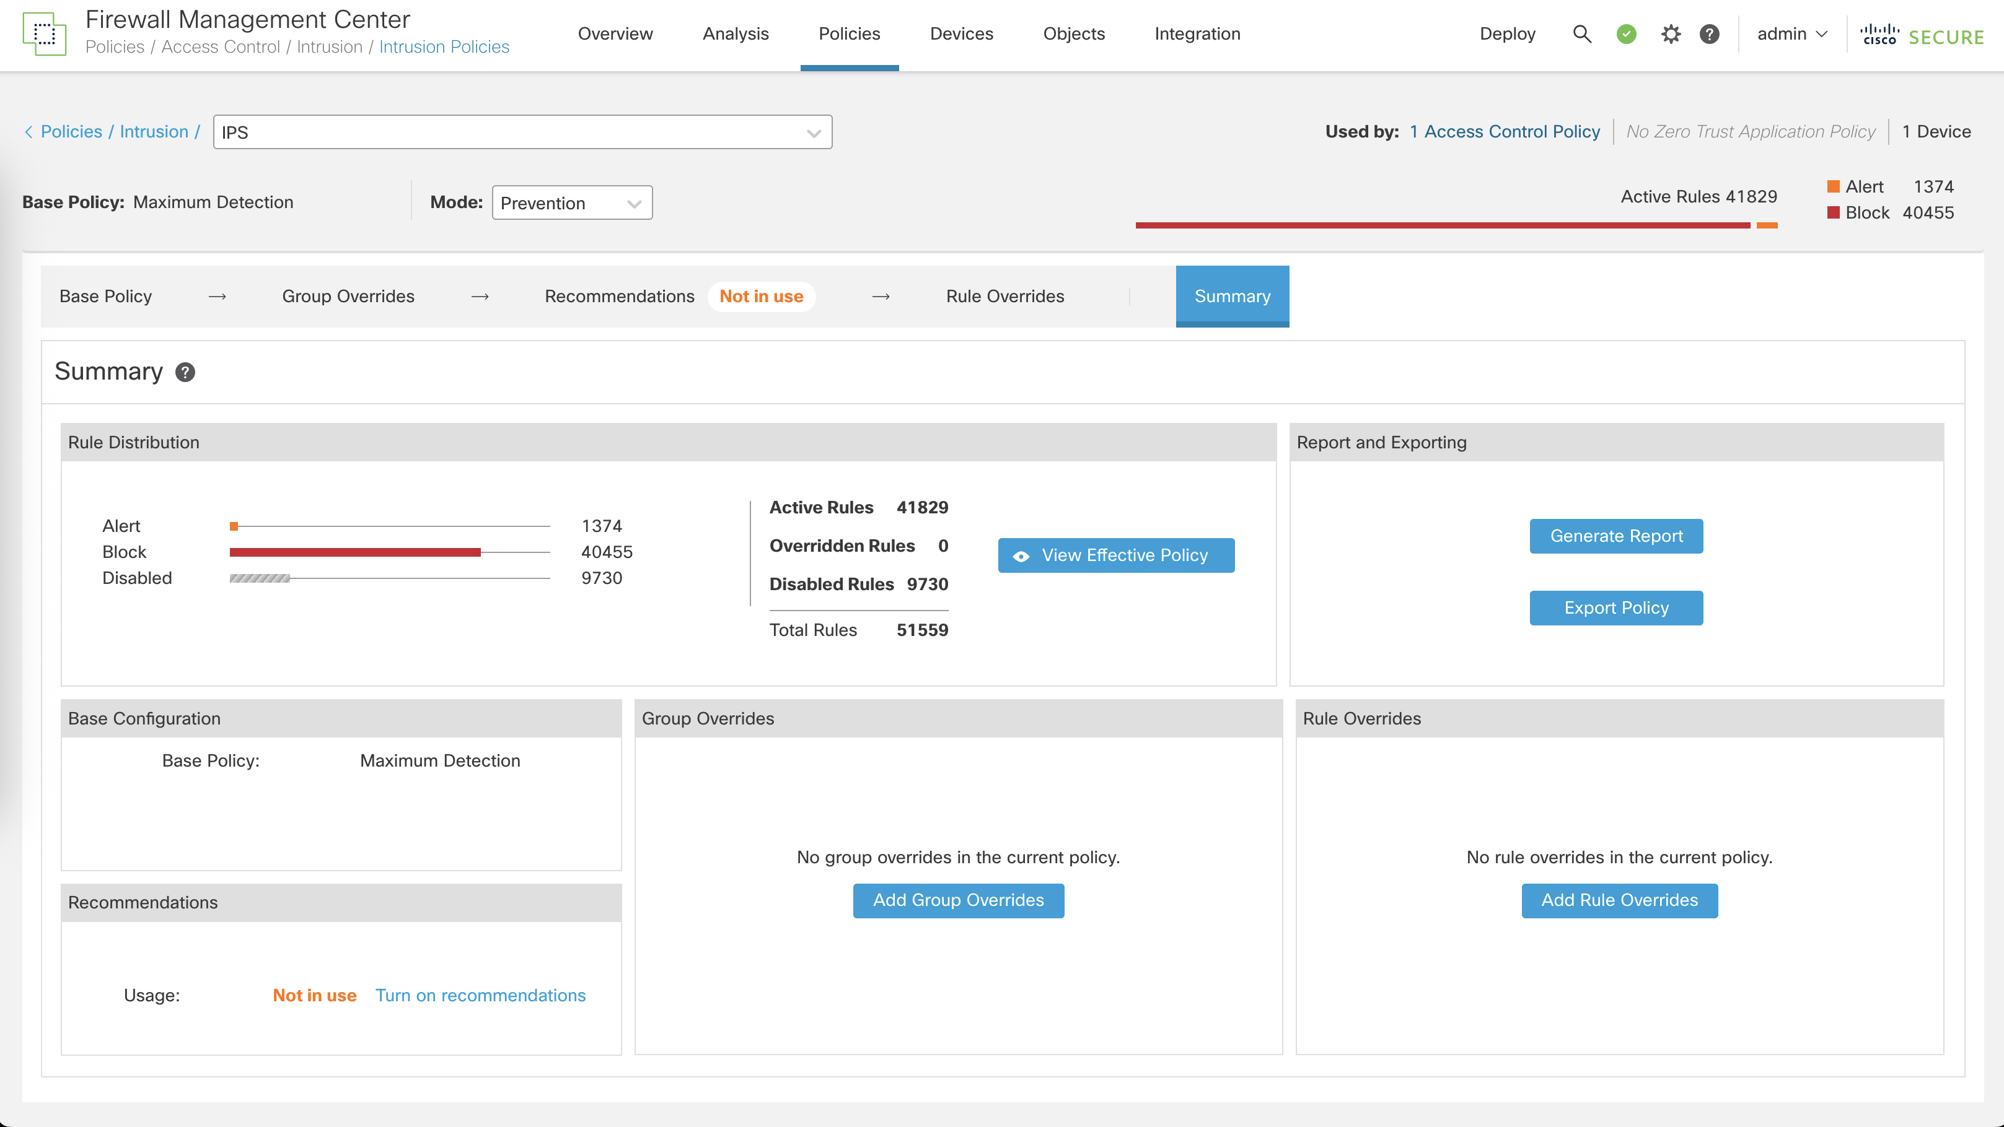Click the help icon beside Summary heading
Image resolution: width=2004 pixels, height=1127 pixels.
coord(185,372)
